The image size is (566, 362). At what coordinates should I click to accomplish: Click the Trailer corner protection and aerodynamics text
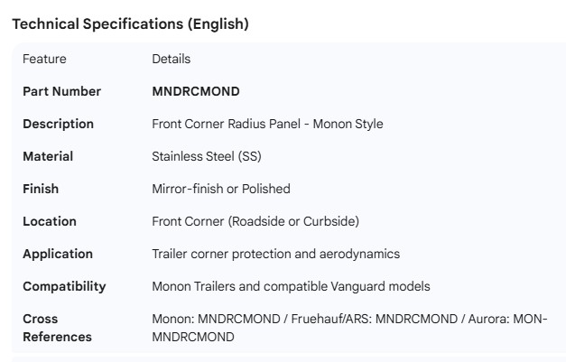(x=275, y=254)
